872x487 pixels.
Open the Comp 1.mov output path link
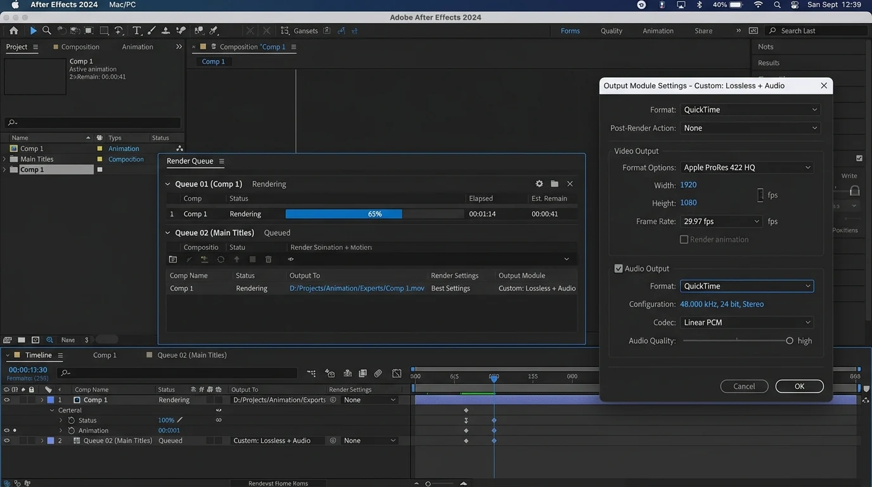pos(357,288)
